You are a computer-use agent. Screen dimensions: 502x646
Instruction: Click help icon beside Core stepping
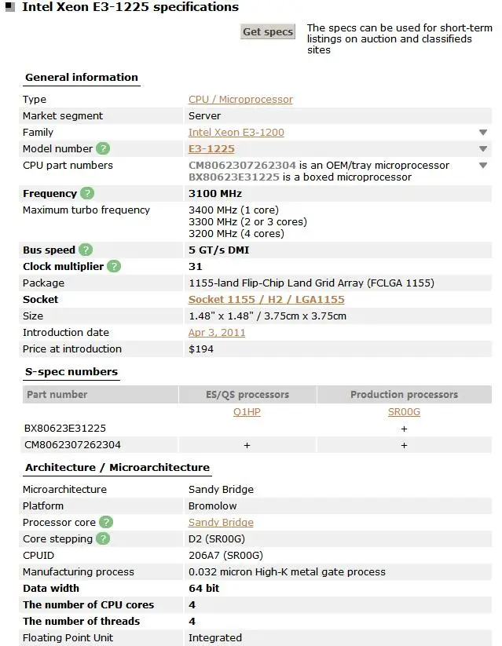(103, 538)
